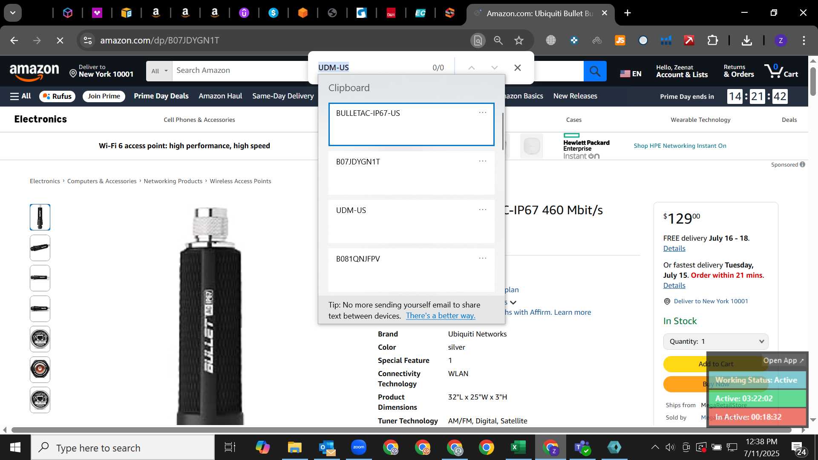Open the All hamburger menu
Viewport: 818px width, 460px height.
(20, 96)
